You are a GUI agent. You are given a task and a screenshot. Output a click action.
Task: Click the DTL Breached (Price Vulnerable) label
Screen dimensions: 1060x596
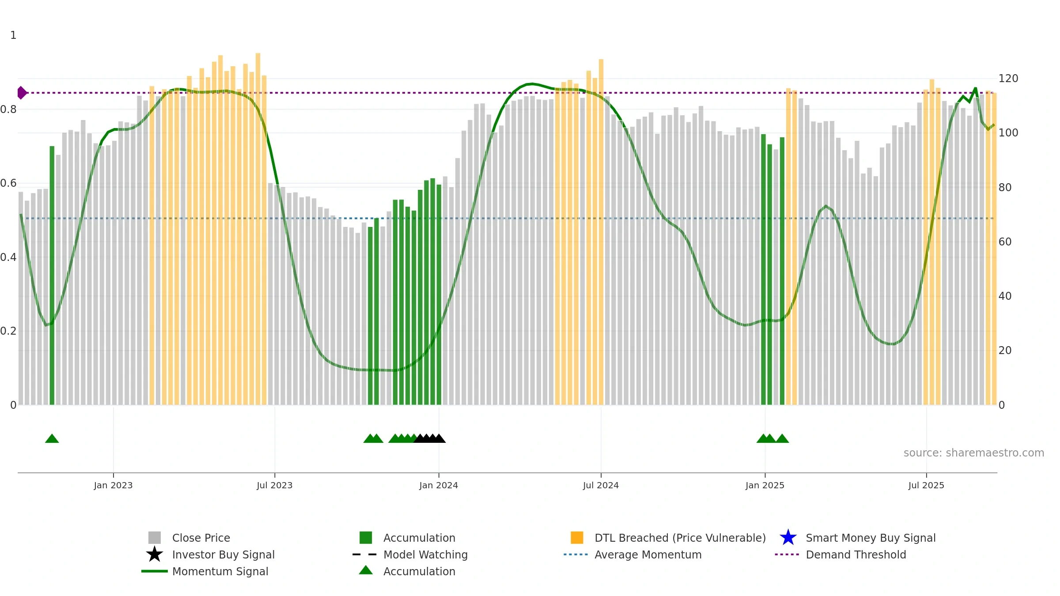pos(680,538)
